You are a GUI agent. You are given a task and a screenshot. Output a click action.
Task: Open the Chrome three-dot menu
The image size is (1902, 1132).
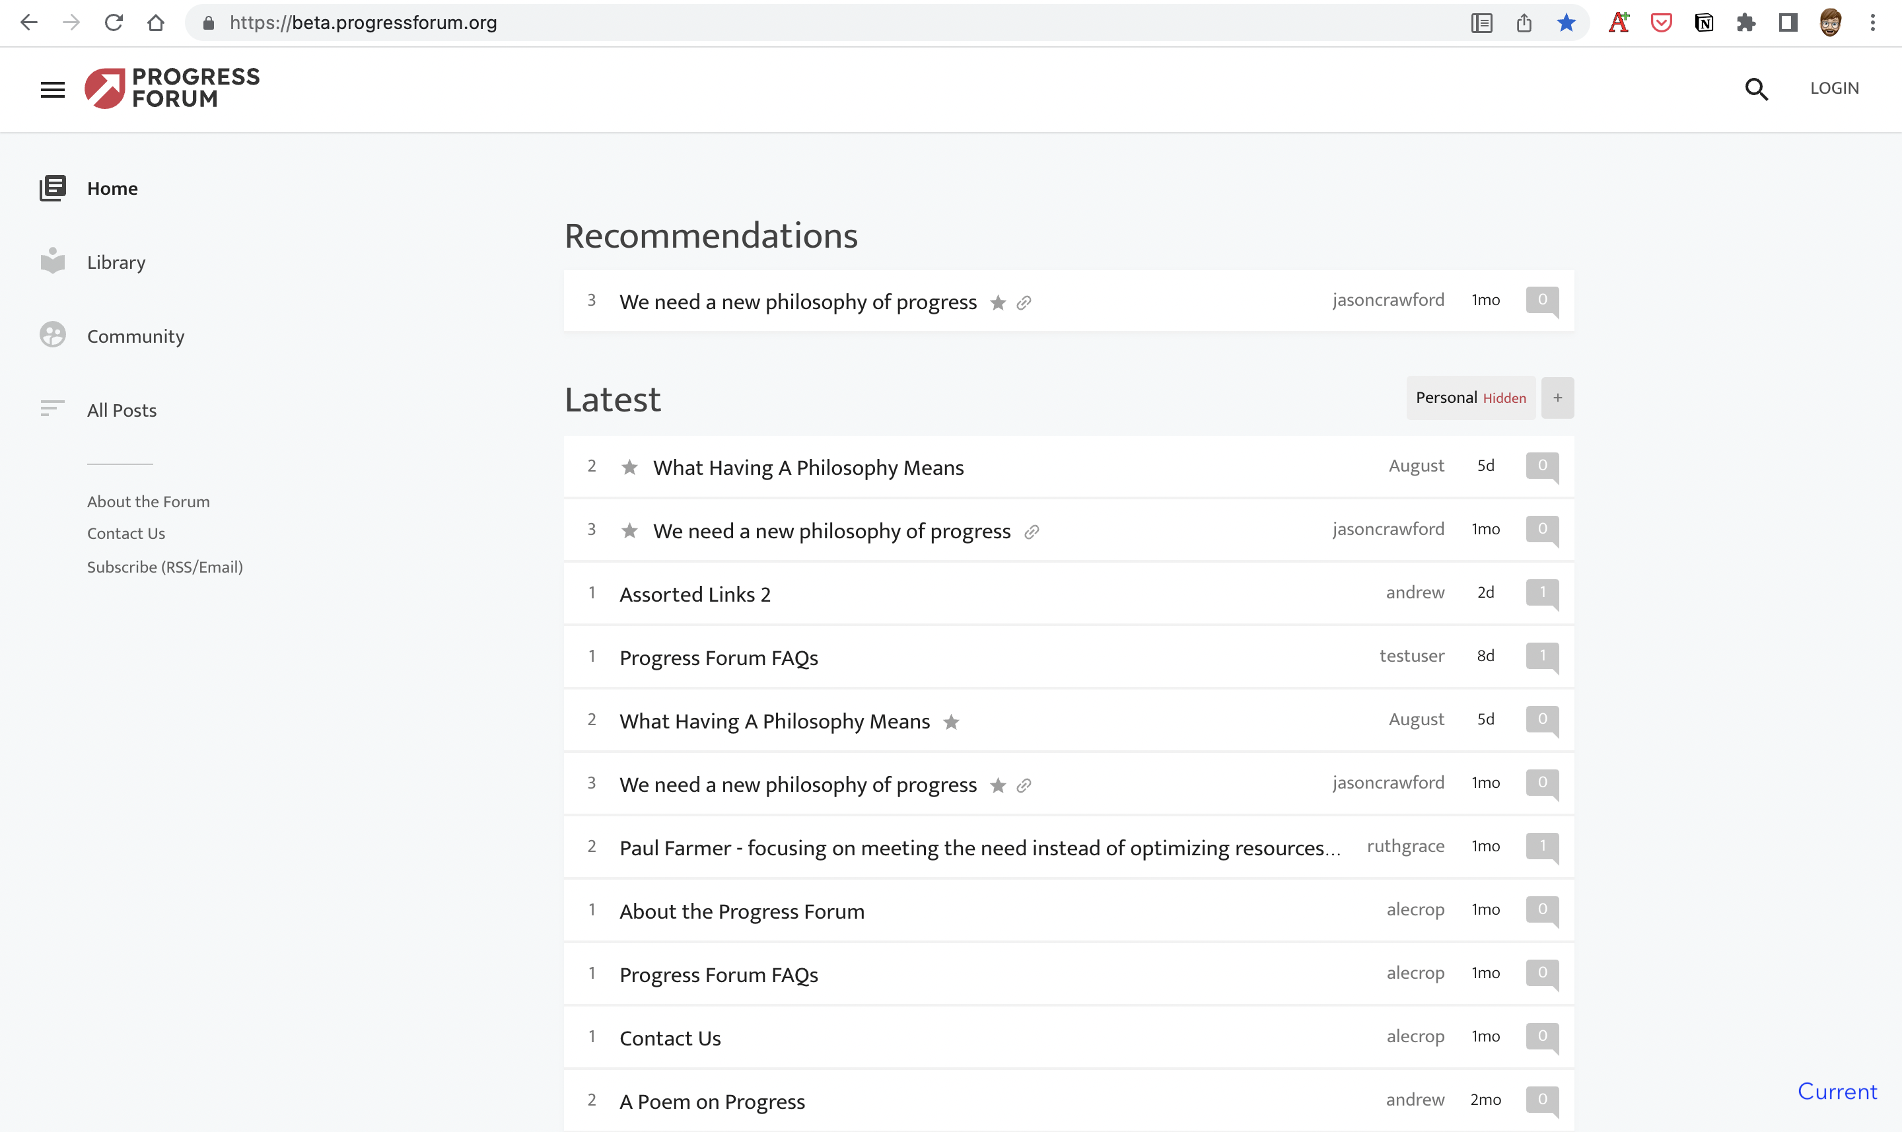click(x=1872, y=23)
